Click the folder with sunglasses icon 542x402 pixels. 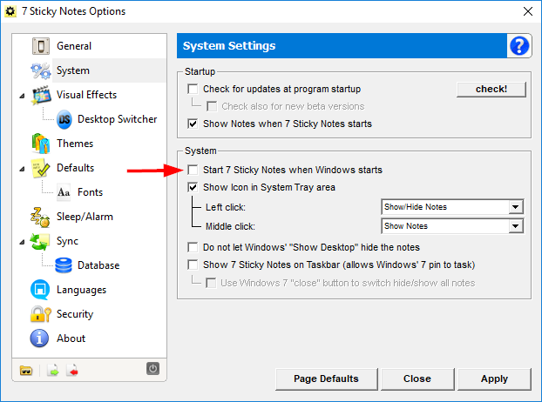pyautogui.click(x=26, y=371)
